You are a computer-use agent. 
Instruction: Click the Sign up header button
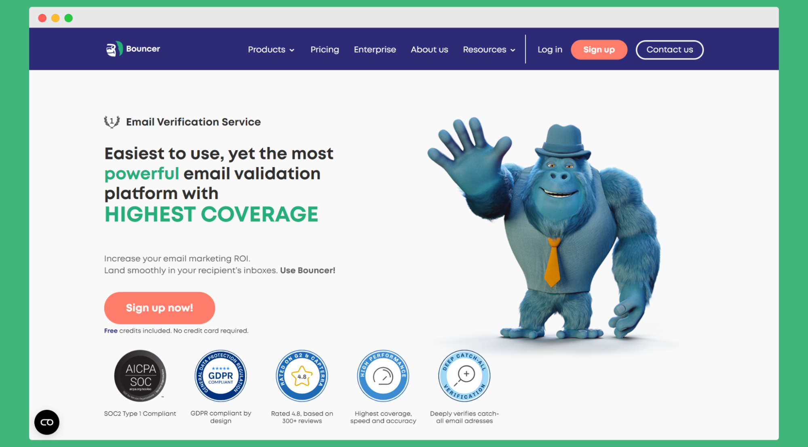click(599, 50)
